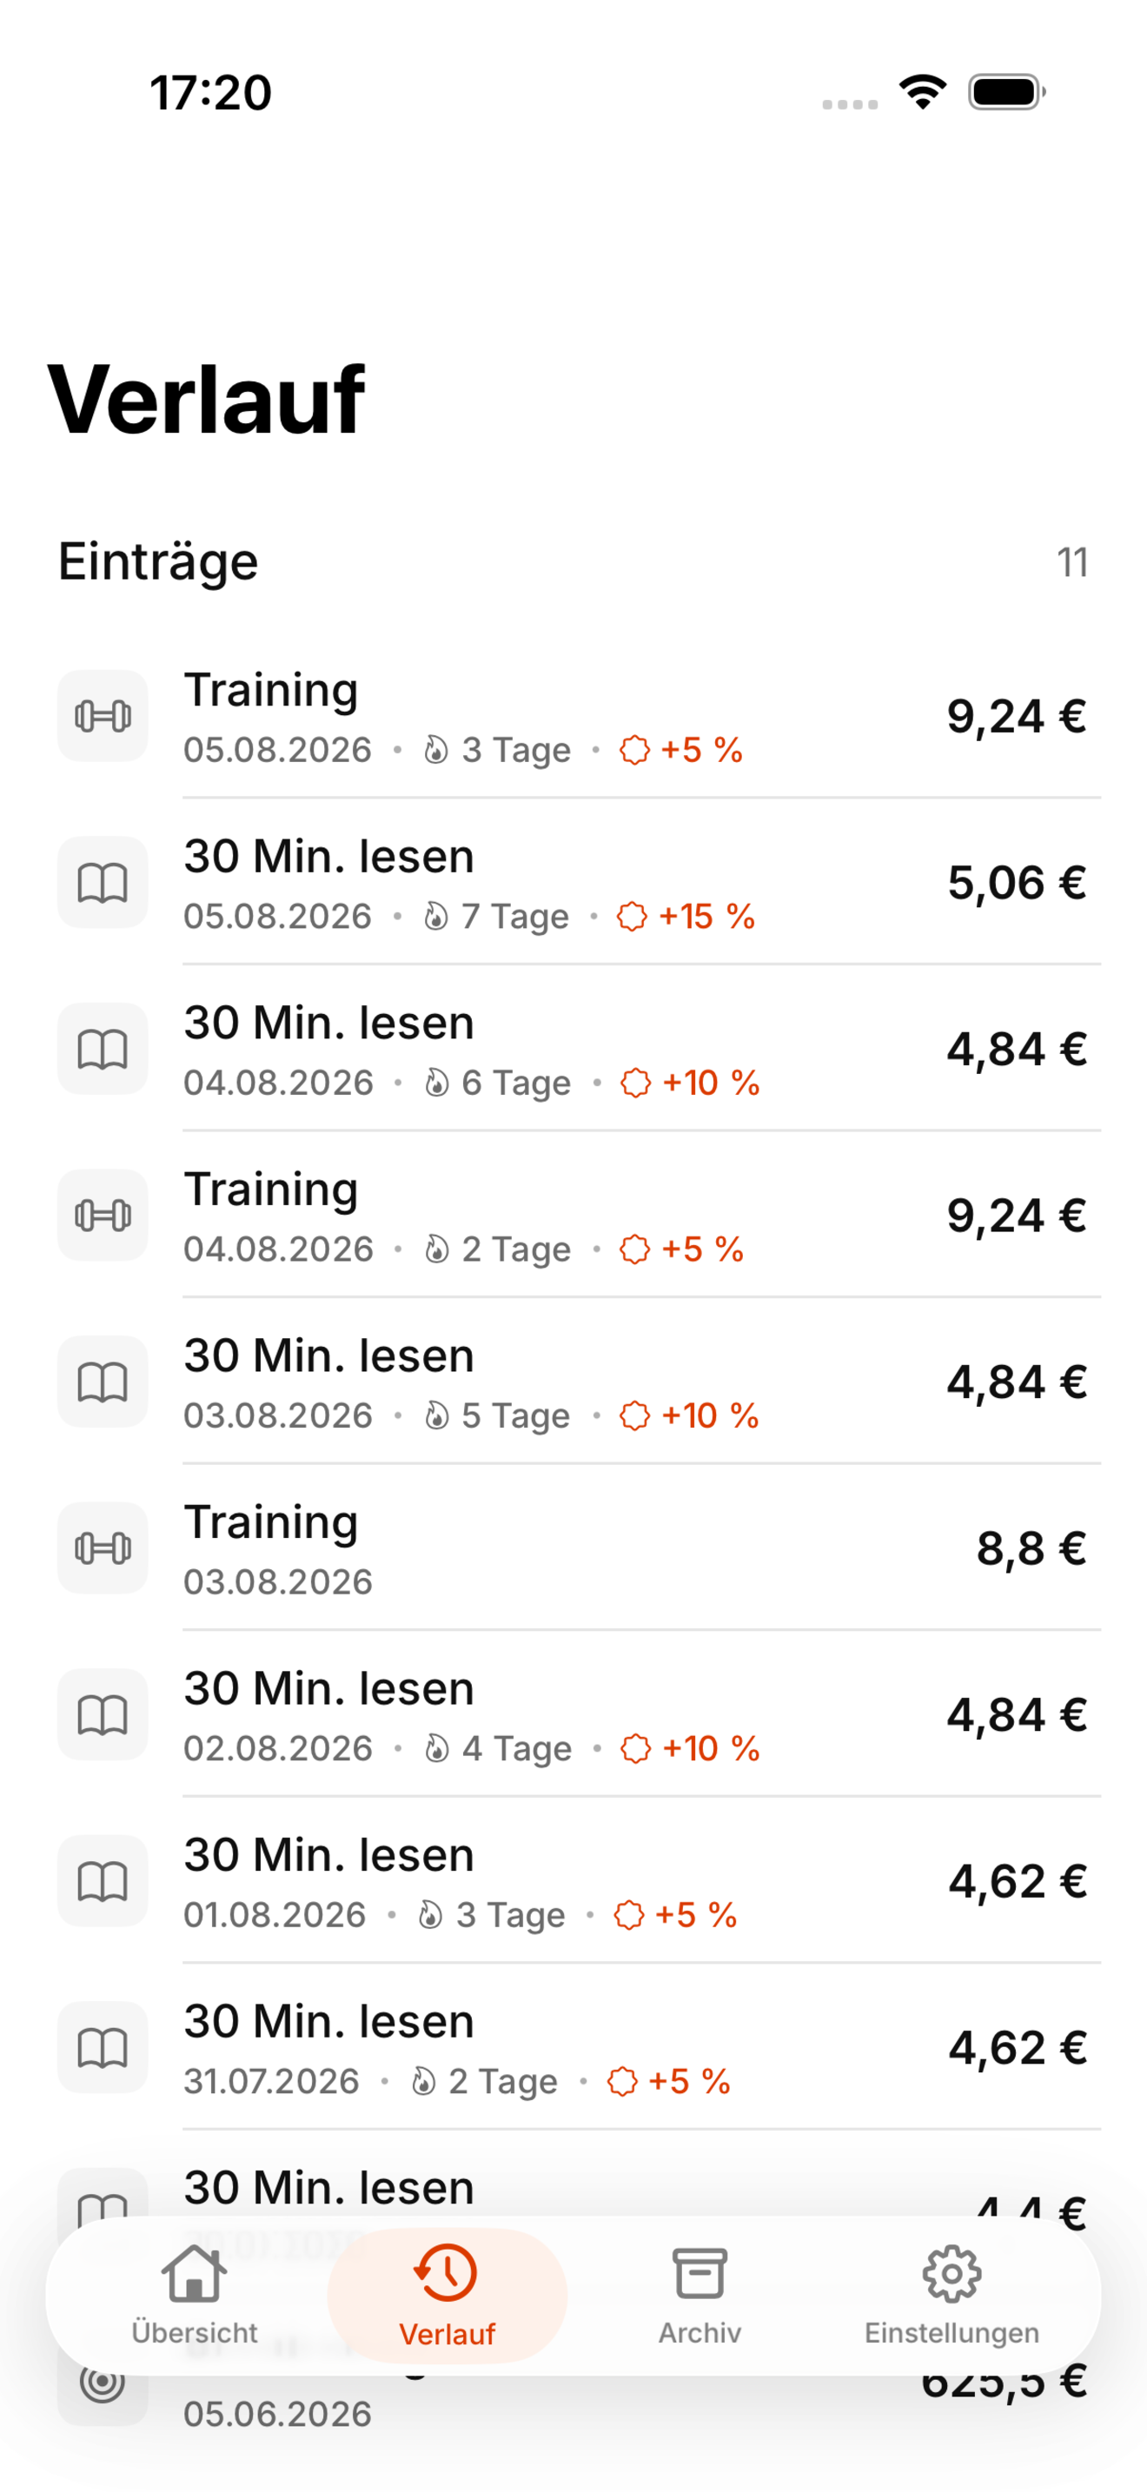The height and width of the screenshot is (2492, 1147).
Task: Open the Übersicht home tab
Action: 195,2296
